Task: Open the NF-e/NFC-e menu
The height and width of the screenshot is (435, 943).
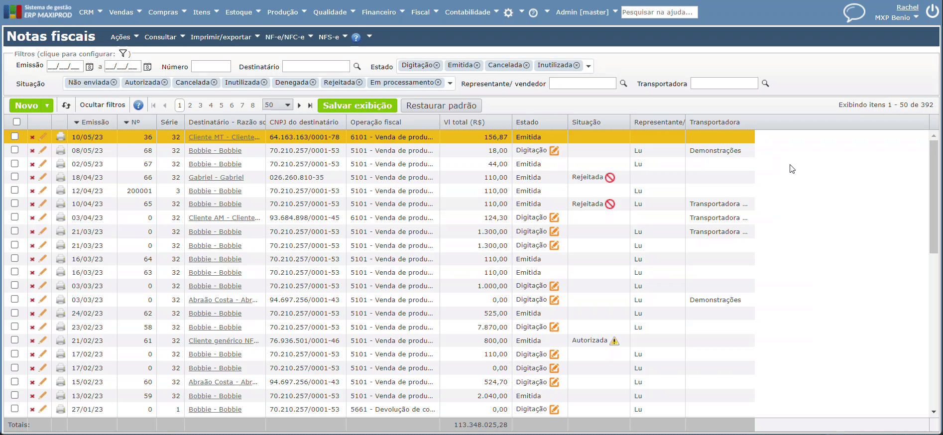Action: point(289,37)
